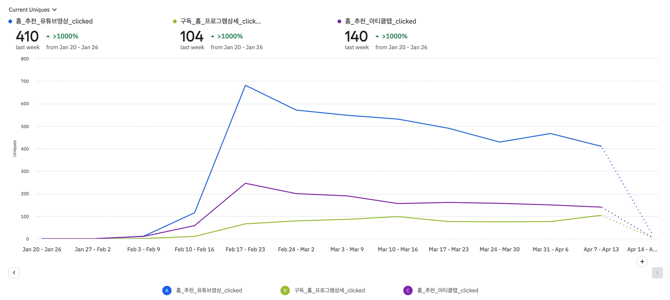Toggle series C legend circle
Screen dimensions: 670x300
(408, 291)
